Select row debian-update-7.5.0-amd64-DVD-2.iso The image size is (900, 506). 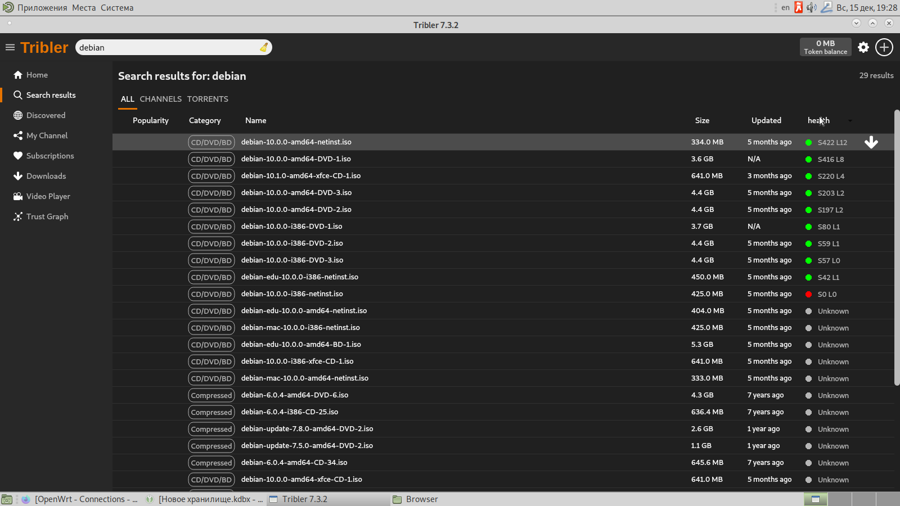[503, 446]
